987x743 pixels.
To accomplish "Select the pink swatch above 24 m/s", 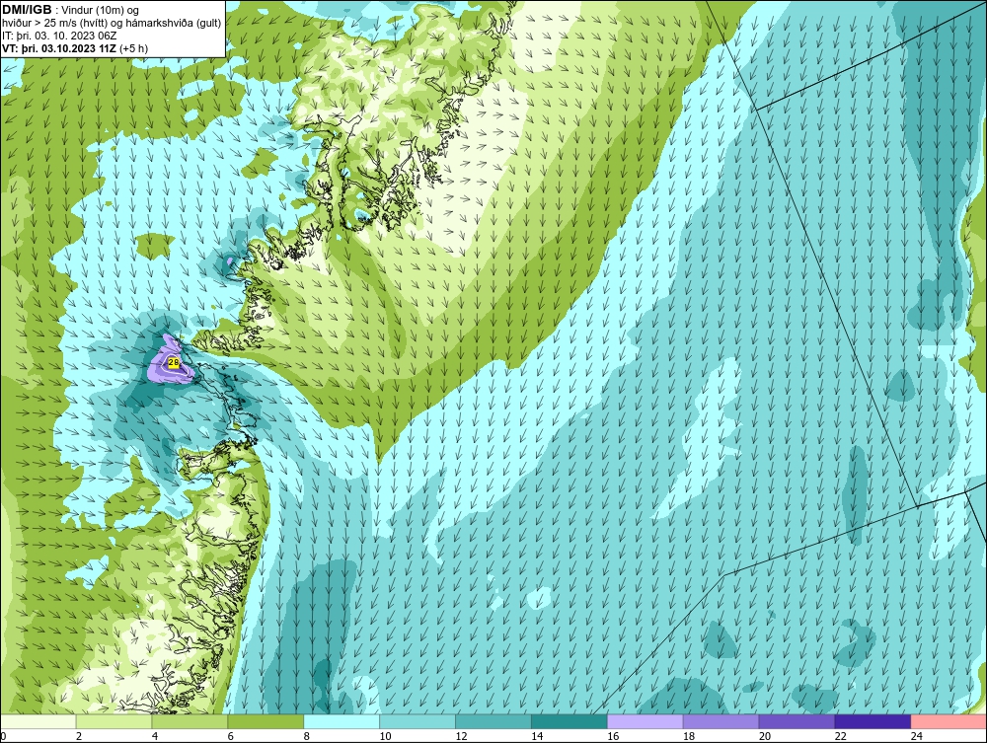I will [x=949, y=721].
